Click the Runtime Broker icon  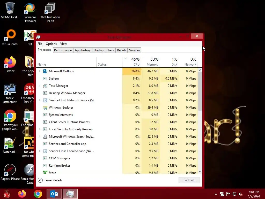(45, 166)
